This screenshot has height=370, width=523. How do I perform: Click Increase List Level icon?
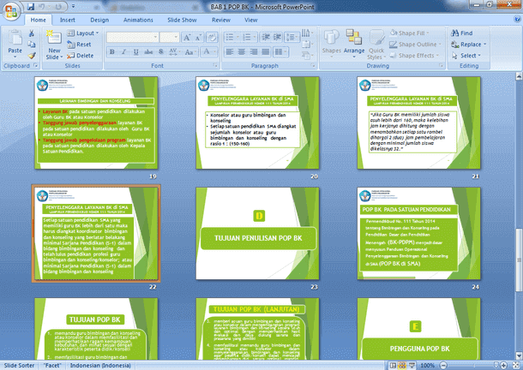coord(277,37)
